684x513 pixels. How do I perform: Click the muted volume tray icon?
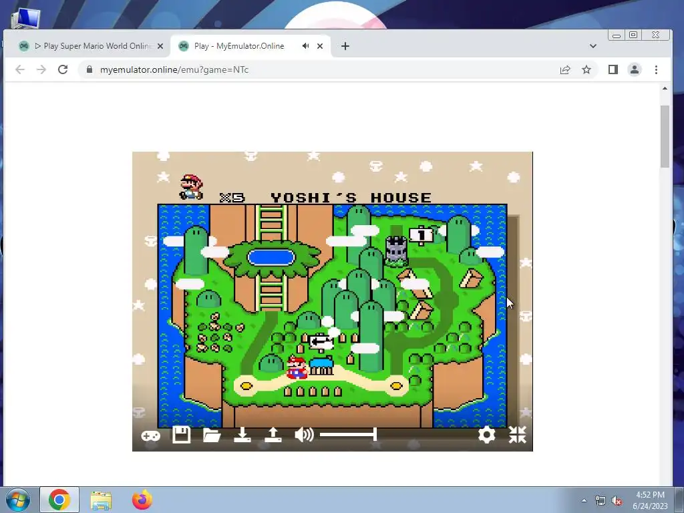point(617,501)
